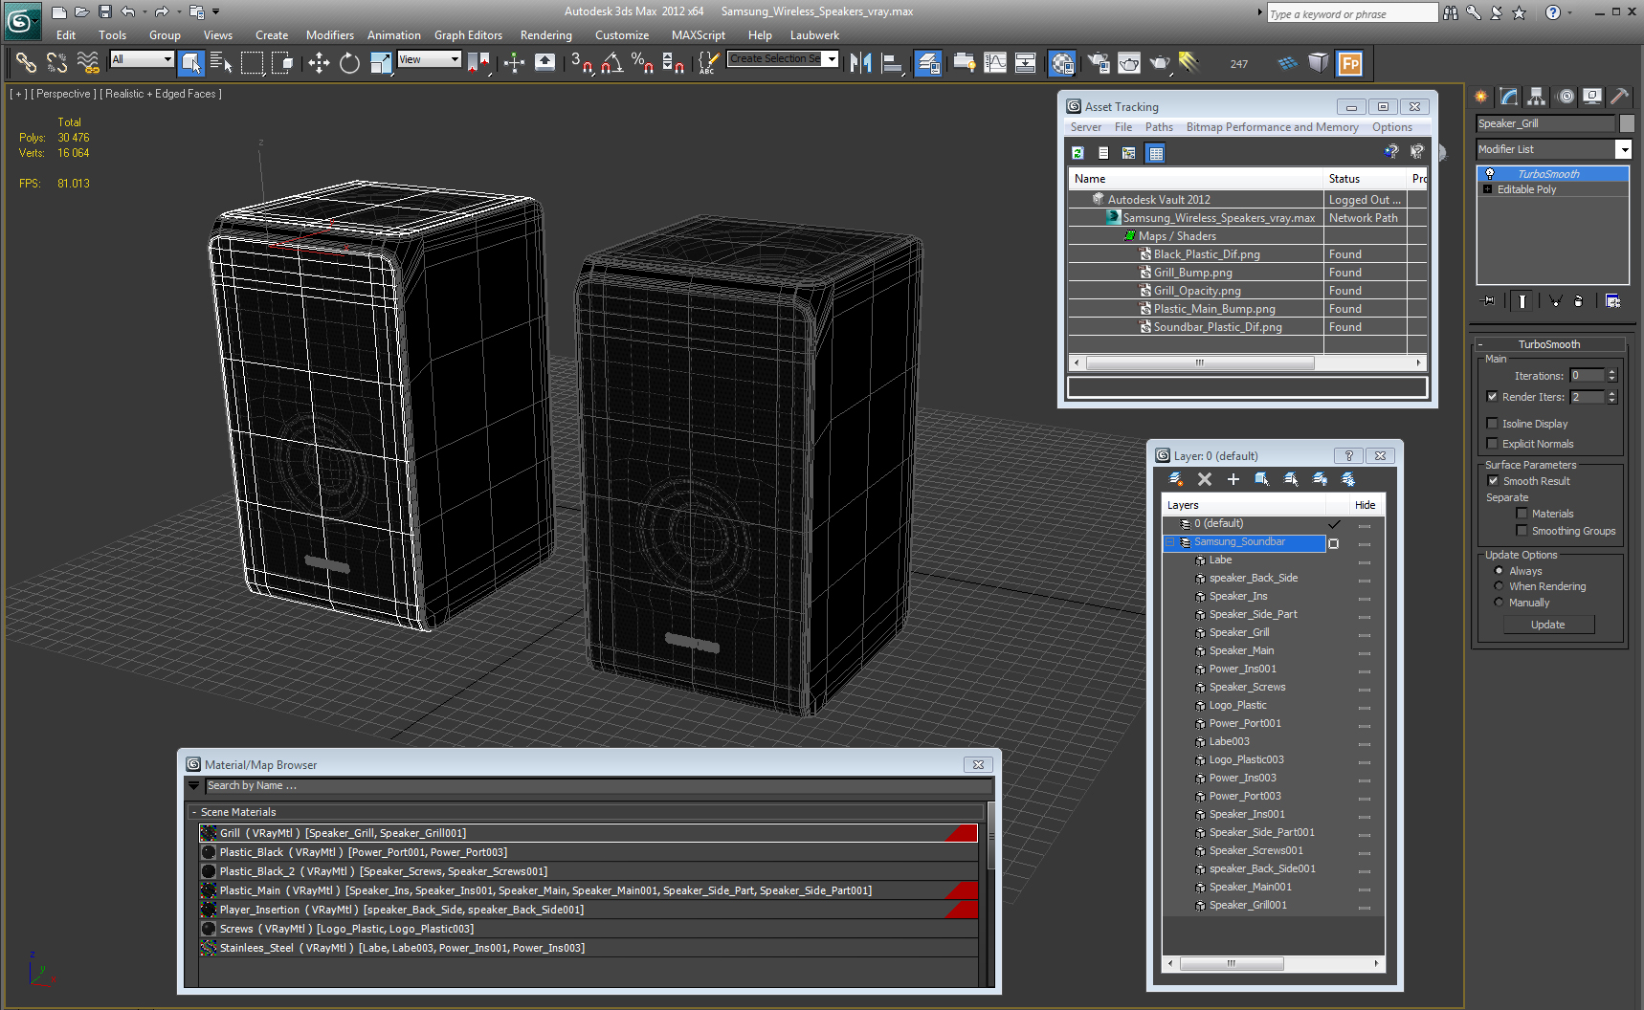Open Select by Name tool
Screen dimensions: 1644x1010
pos(221,63)
